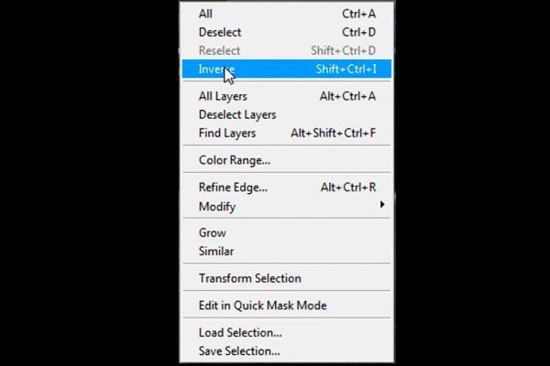Open the Color Range dialog
Image resolution: width=550 pixels, height=366 pixels.
[287, 160]
